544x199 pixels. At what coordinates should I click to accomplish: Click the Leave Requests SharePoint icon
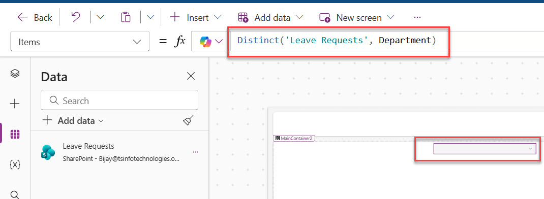pos(48,152)
